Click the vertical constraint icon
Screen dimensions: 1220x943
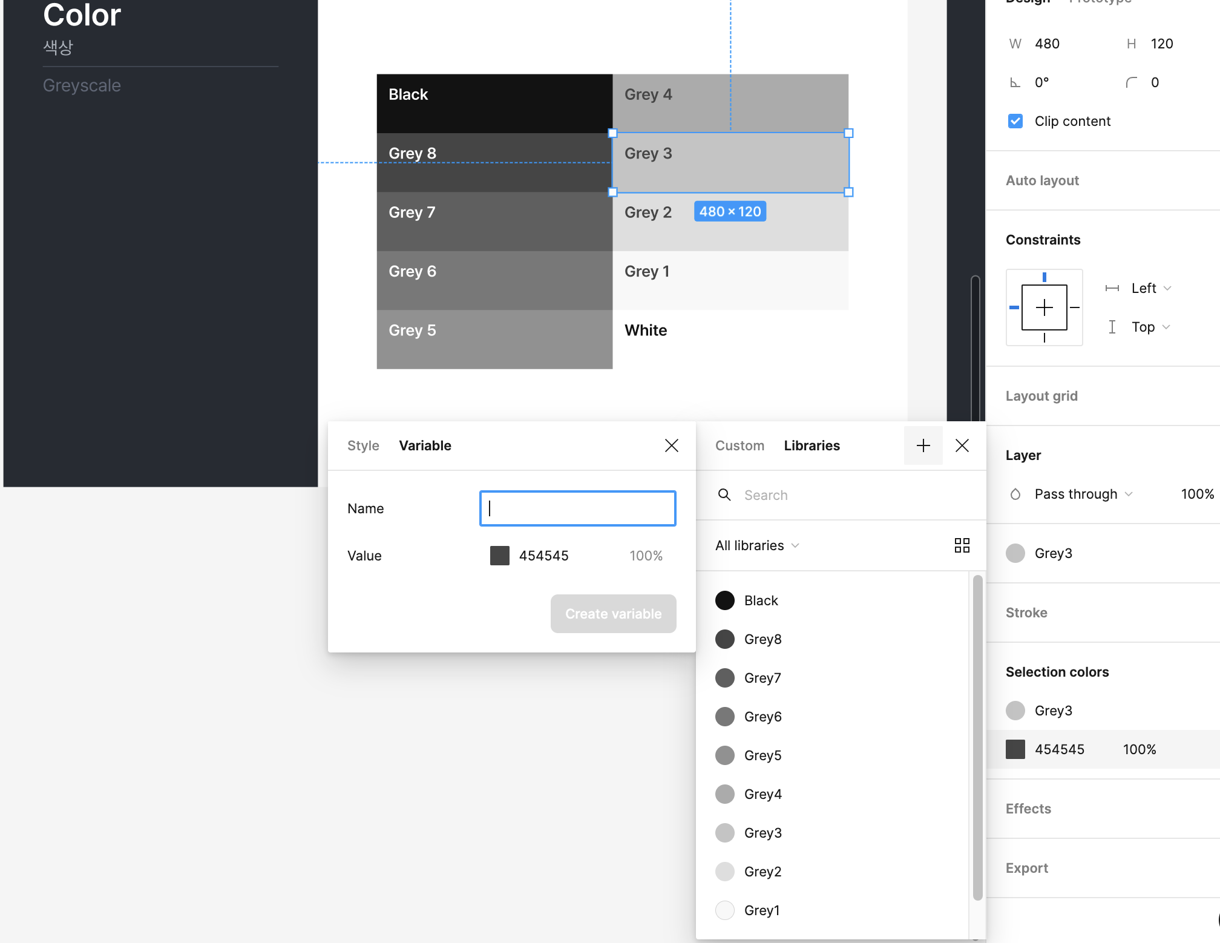(1112, 327)
